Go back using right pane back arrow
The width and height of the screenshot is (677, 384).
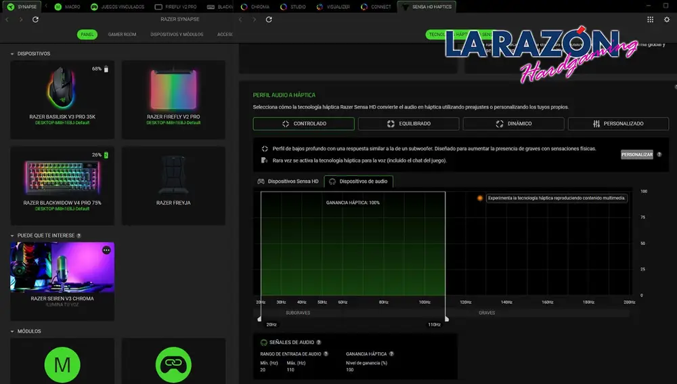tap(240, 20)
